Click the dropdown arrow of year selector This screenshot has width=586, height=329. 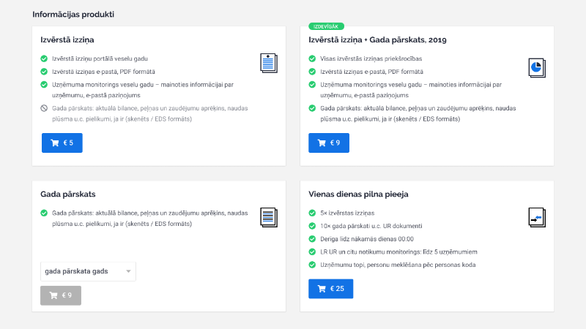[129, 271]
